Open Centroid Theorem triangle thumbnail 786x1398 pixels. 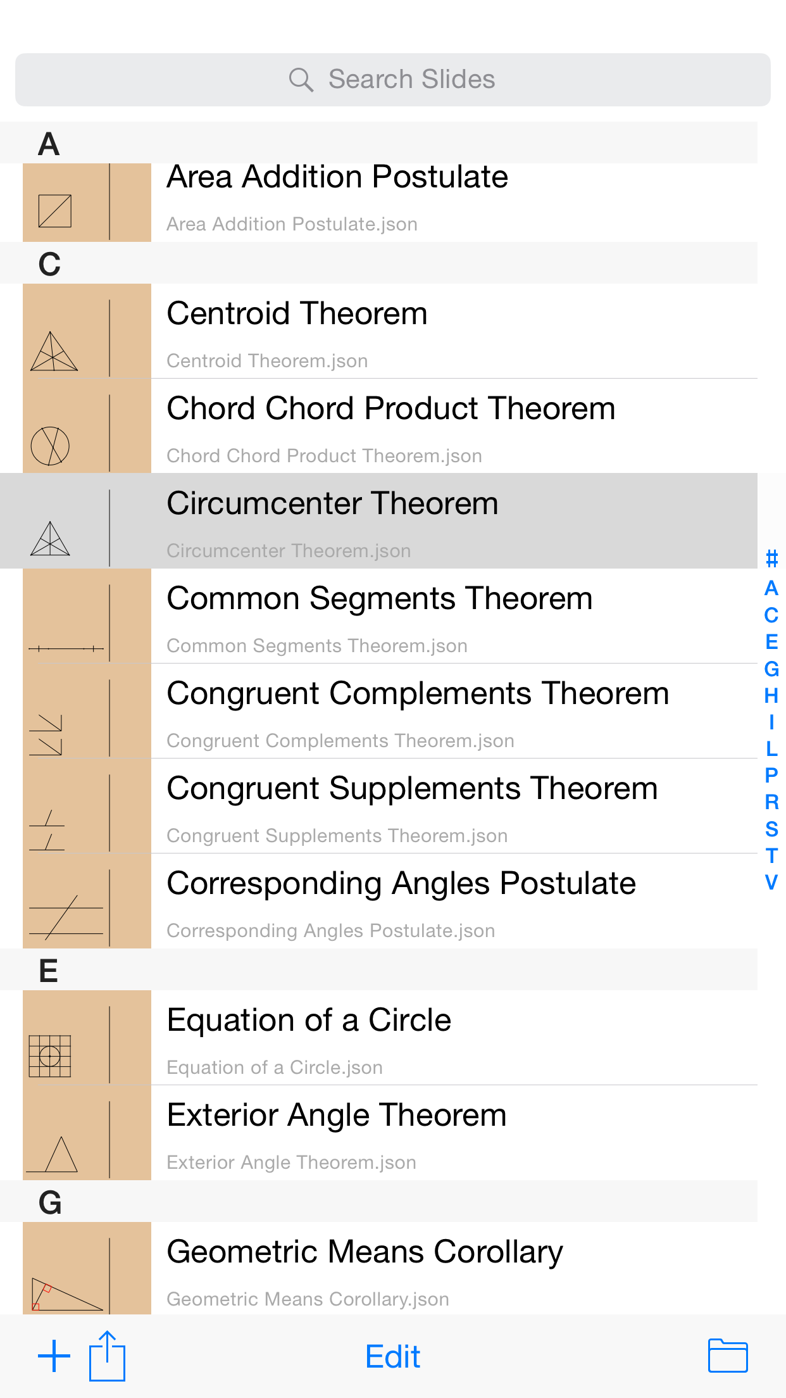(x=54, y=351)
